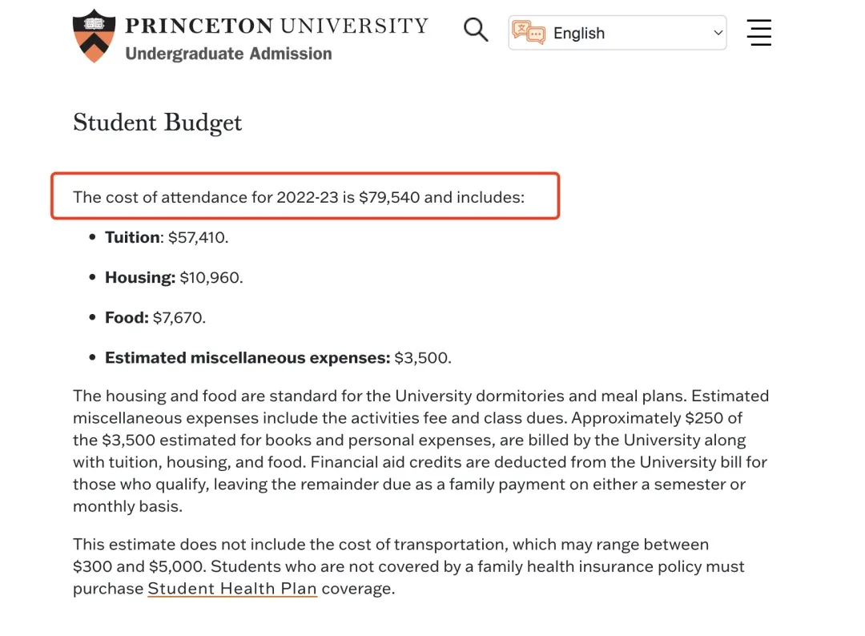This screenshot has width=865, height=636.
Task: Open the hamburger navigation menu
Action: click(758, 33)
